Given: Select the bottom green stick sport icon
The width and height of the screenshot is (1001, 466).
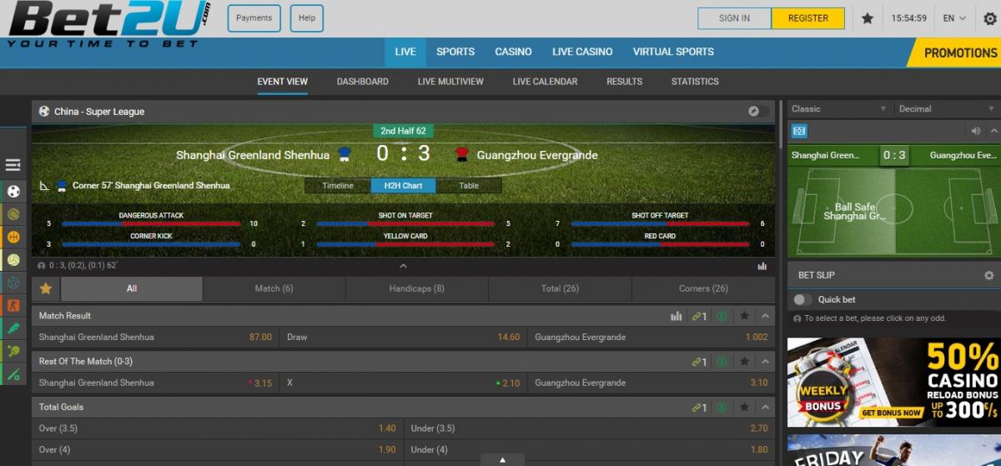Looking at the screenshot, I should (13, 374).
